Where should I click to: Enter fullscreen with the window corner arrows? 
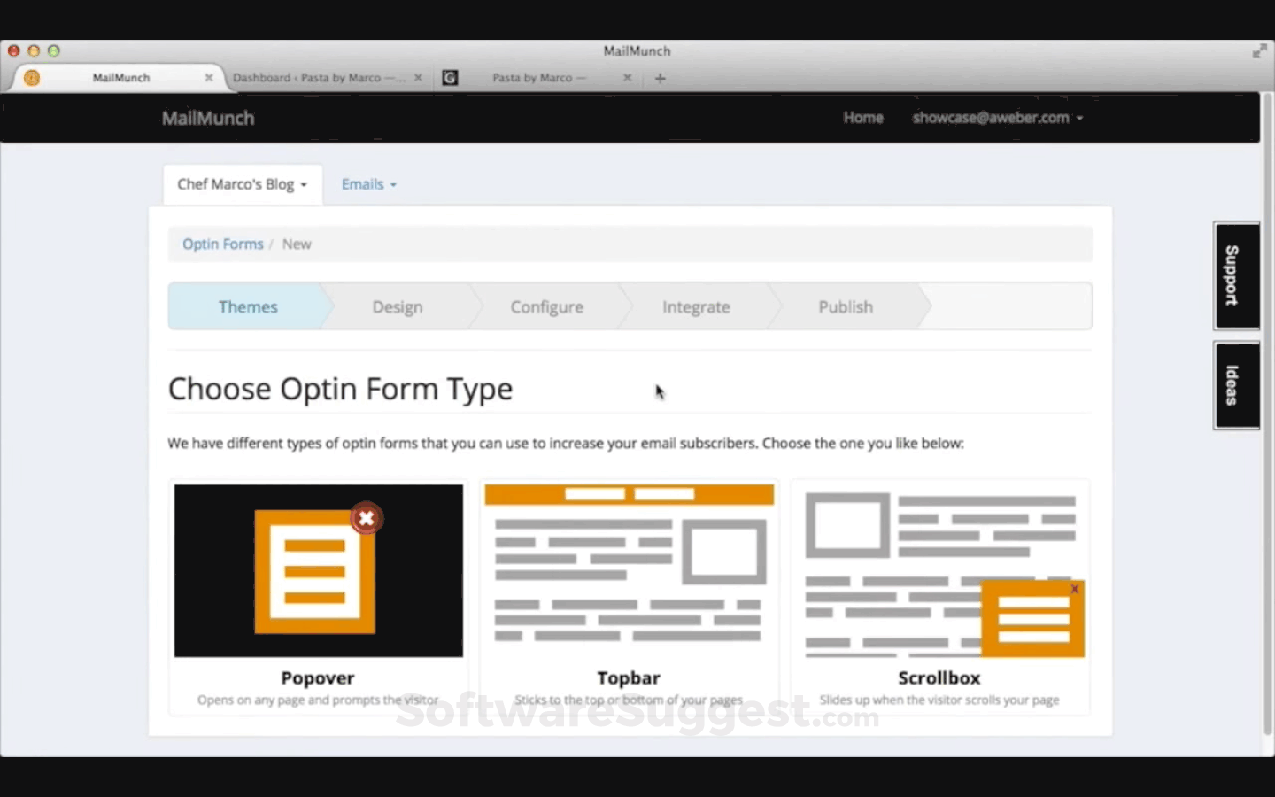1259,51
